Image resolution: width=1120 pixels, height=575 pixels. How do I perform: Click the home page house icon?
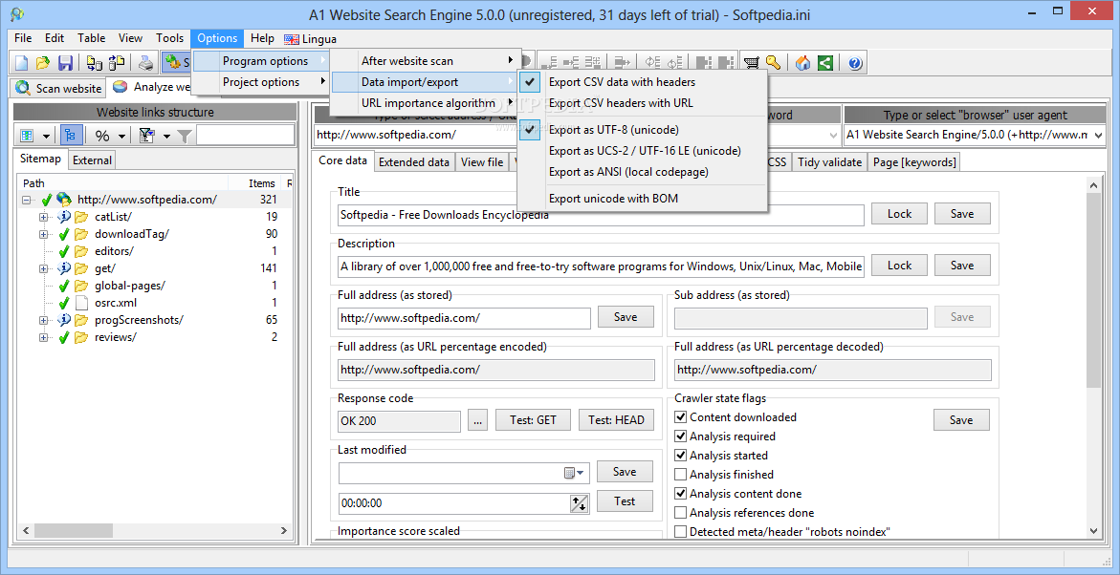803,63
